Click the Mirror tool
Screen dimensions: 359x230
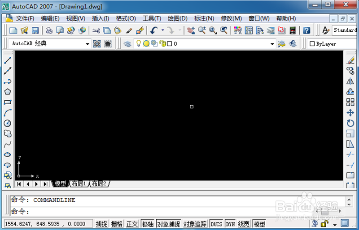tap(350, 81)
